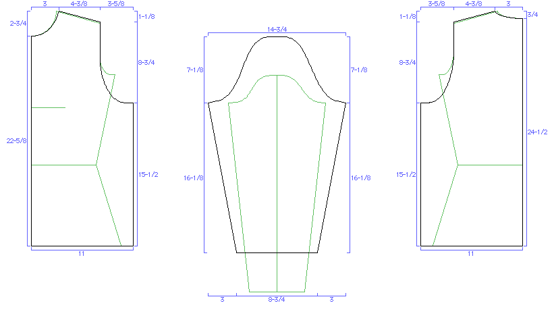Click 7-1/8 cap height right of sleeve
554x320 pixels.
(359, 70)
